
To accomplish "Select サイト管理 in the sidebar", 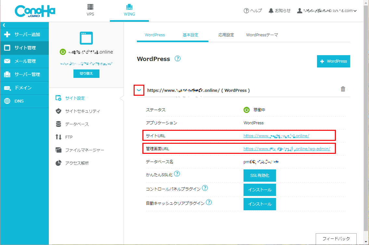I will [x=24, y=48].
